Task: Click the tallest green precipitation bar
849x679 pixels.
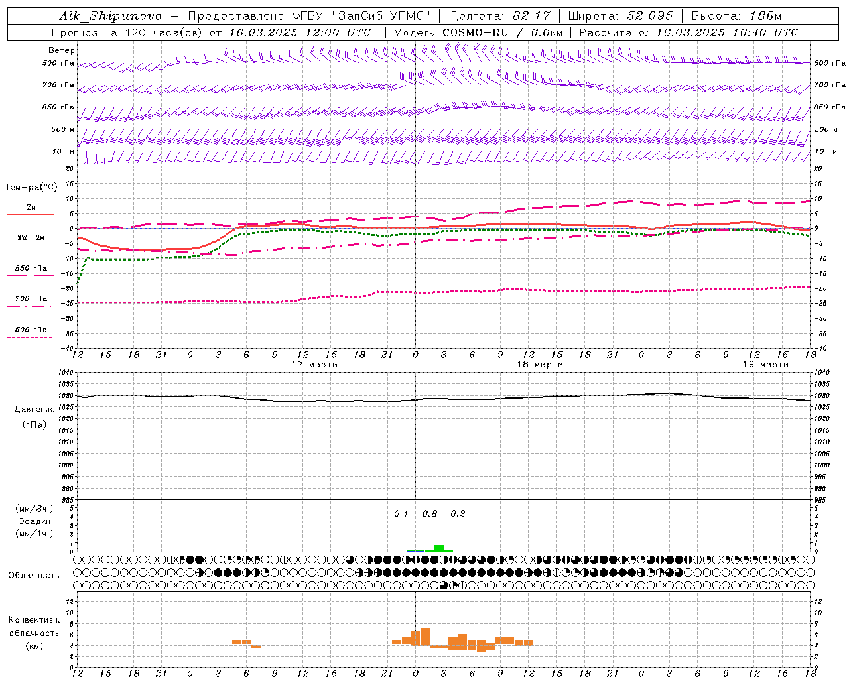Action: (439, 548)
